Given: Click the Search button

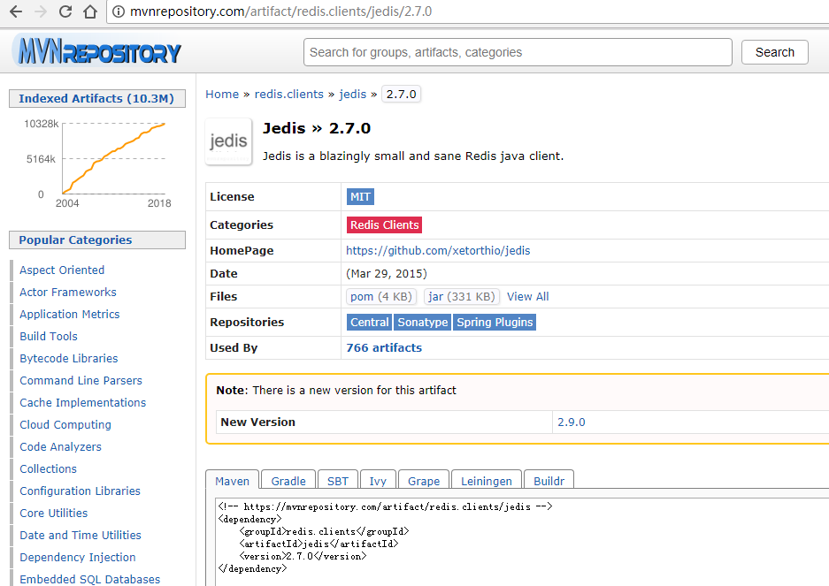Looking at the screenshot, I should point(774,52).
